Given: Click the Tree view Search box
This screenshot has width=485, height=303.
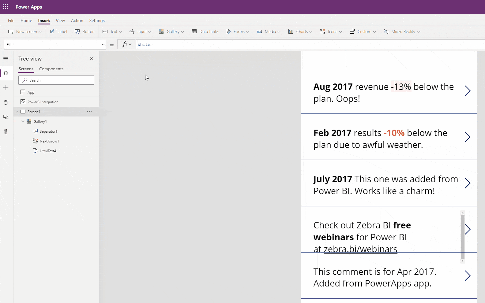Looking at the screenshot, I should (x=56, y=80).
